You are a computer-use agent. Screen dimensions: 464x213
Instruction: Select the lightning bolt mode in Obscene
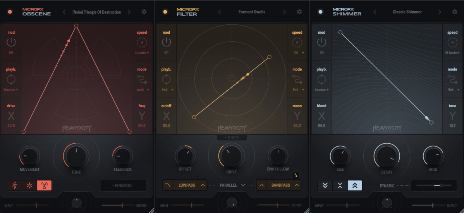14,186
